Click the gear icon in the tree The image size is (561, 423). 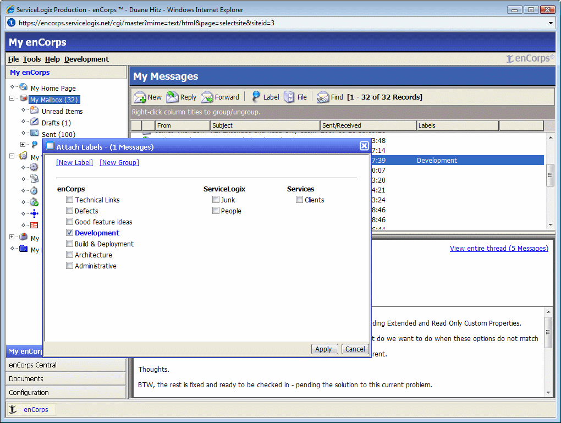click(34, 167)
